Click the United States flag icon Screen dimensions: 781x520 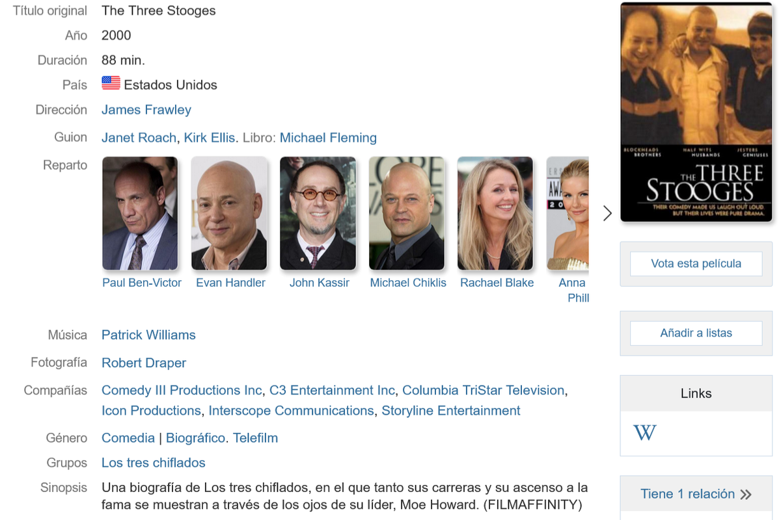coord(111,83)
